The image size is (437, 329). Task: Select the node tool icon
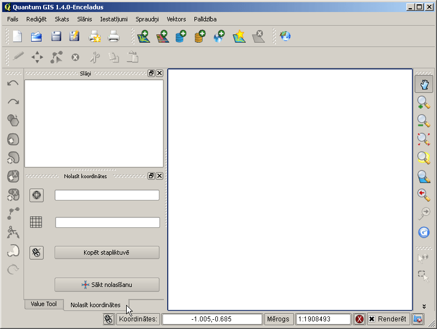[x=56, y=57]
